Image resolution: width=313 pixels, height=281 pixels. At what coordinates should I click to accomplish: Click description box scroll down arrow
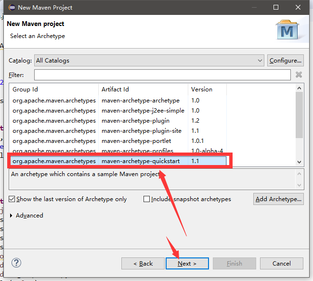coord(299,185)
